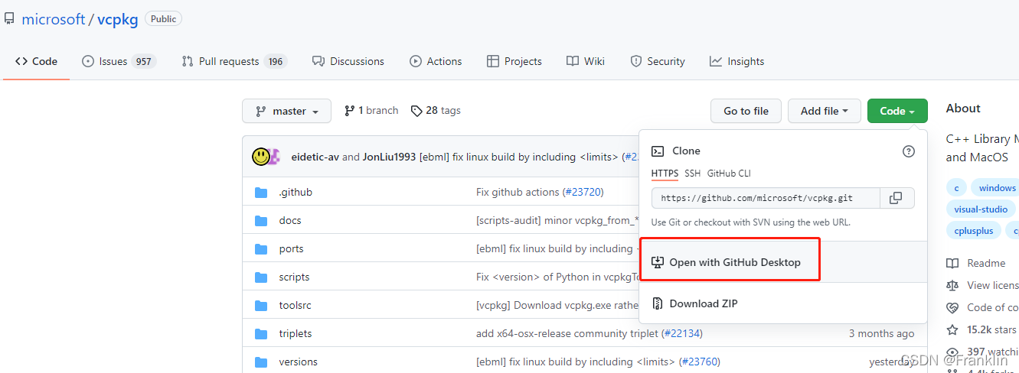Choose Open with GitHub Desktop

pos(734,262)
